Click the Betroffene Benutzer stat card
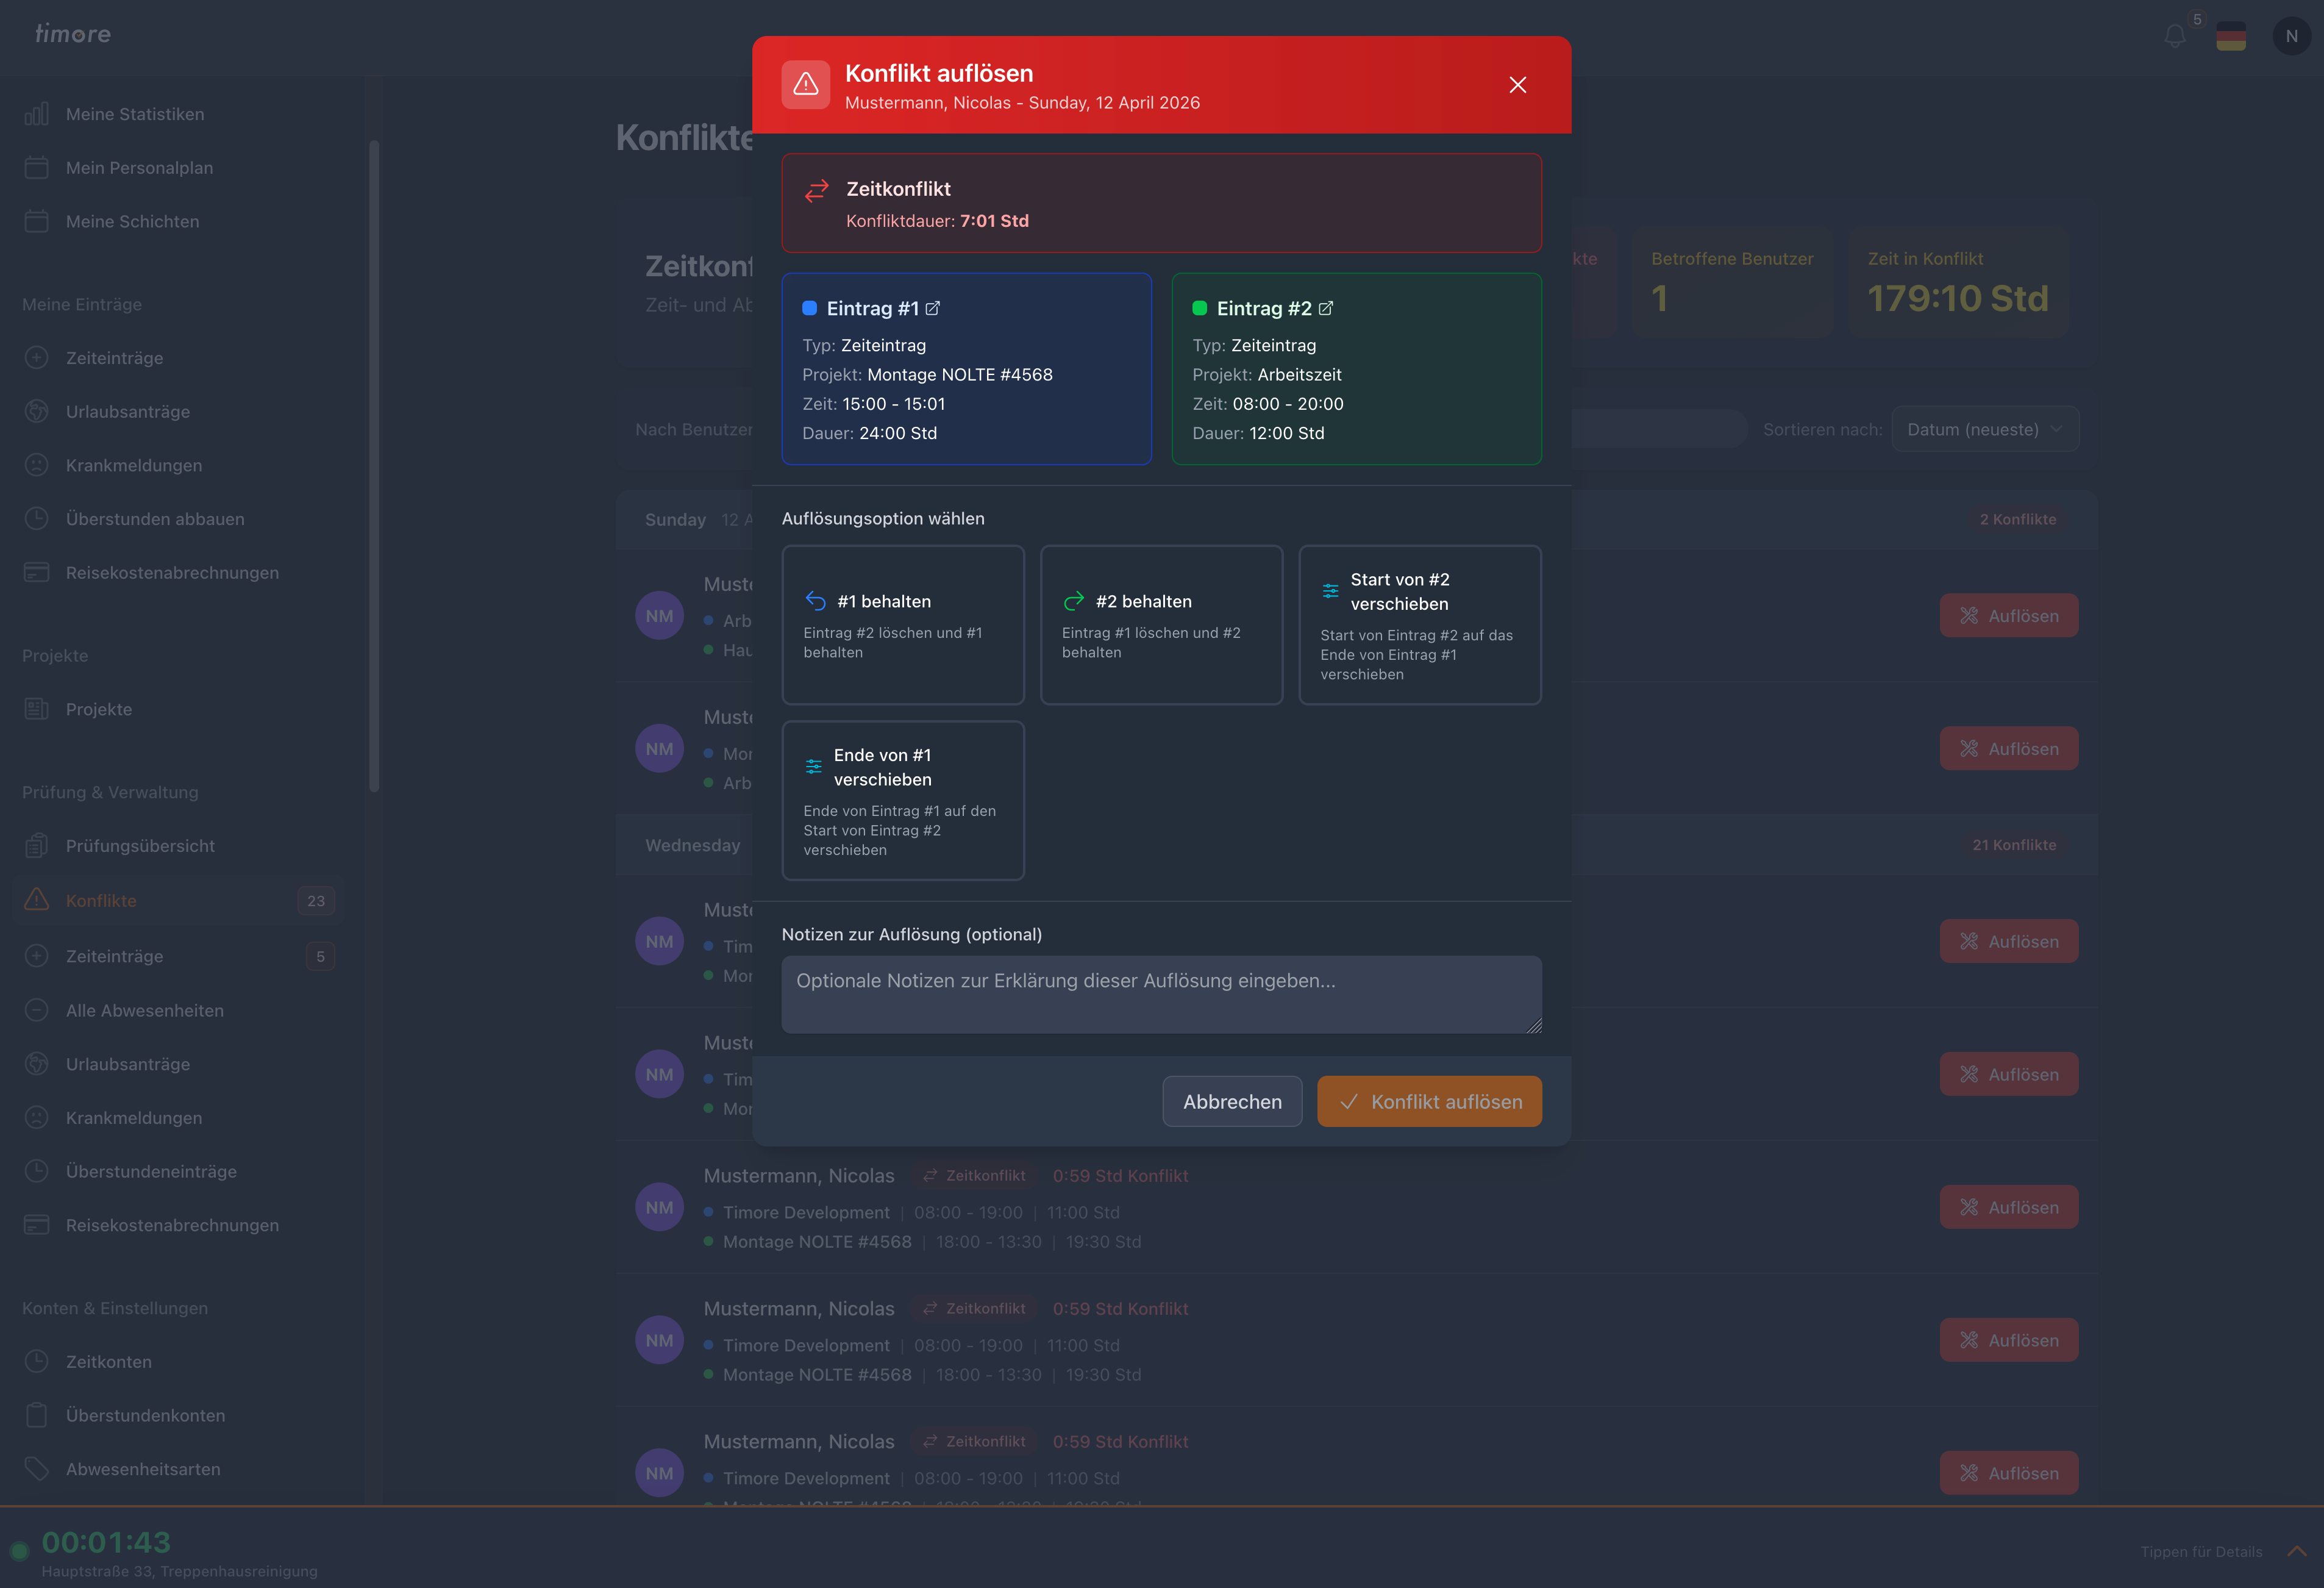The width and height of the screenshot is (2324, 1588). click(1732, 282)
